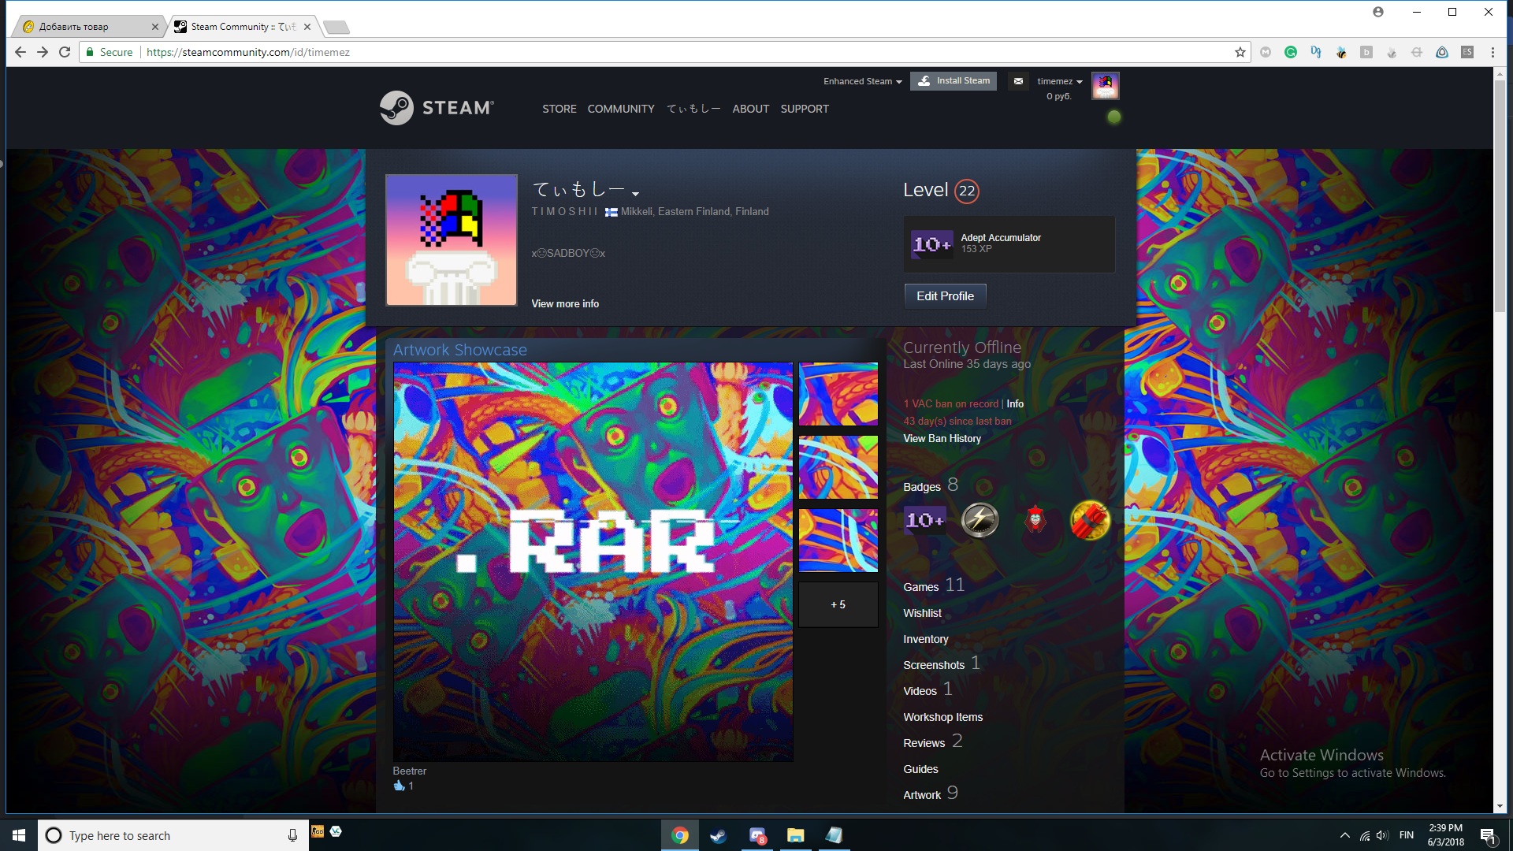Click the Notepad taskbar icon

[834, 835]
